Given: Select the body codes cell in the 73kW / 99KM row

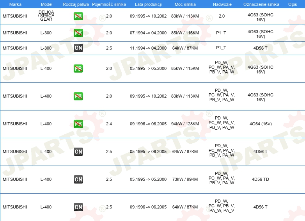Looking at the screenshot, I should [222, 178].
